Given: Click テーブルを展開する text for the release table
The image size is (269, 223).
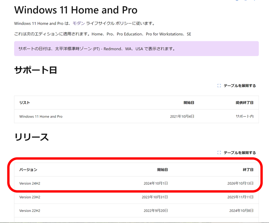Looking at the screenshot, I should (240, 152).
